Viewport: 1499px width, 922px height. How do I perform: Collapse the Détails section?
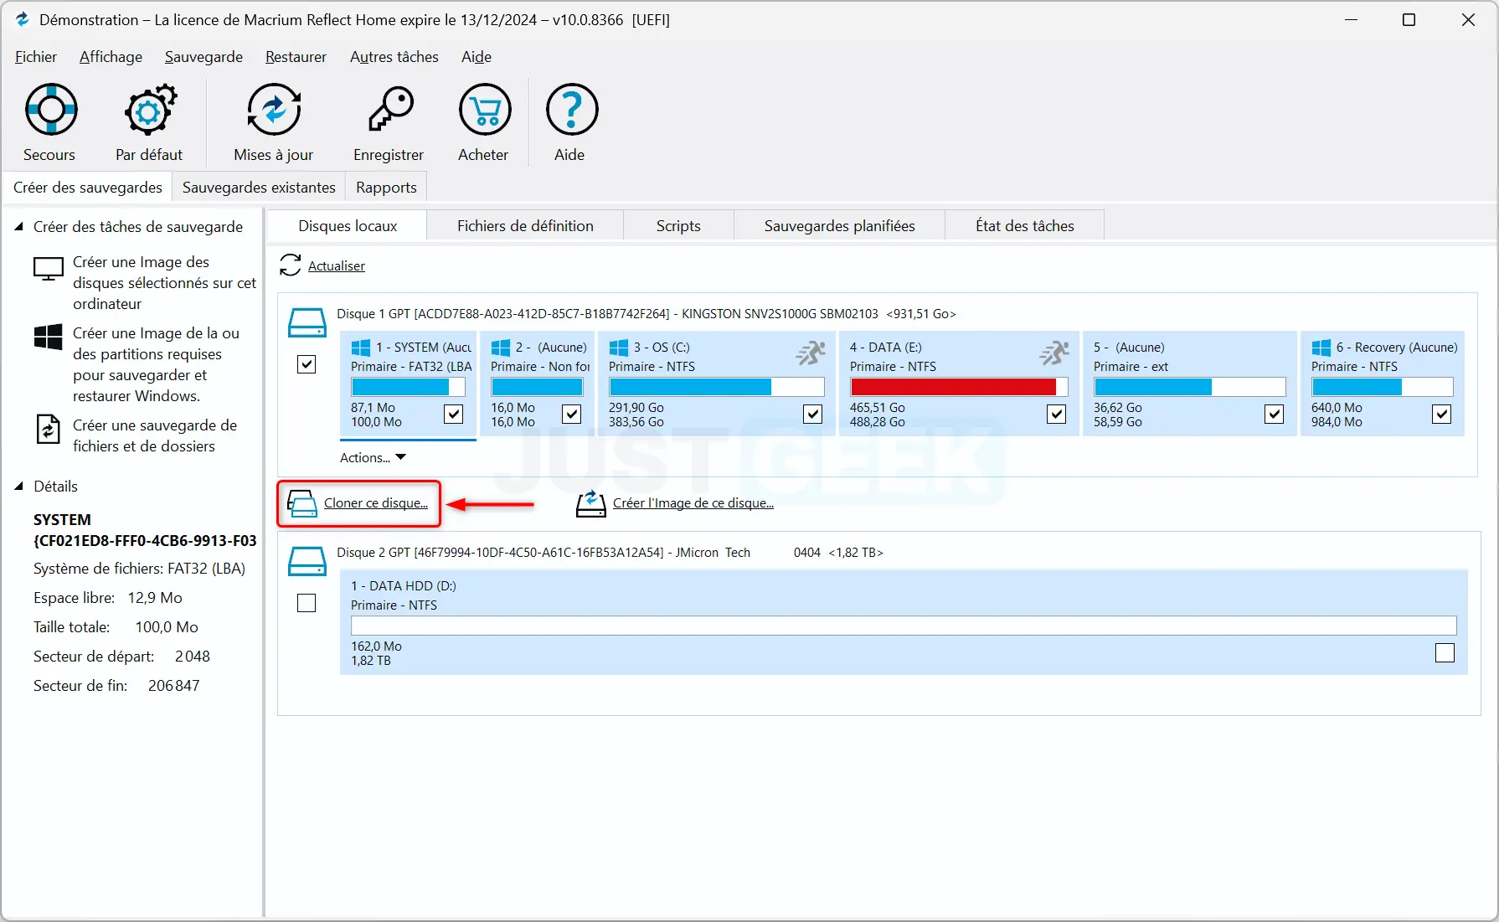coord(18,486)
